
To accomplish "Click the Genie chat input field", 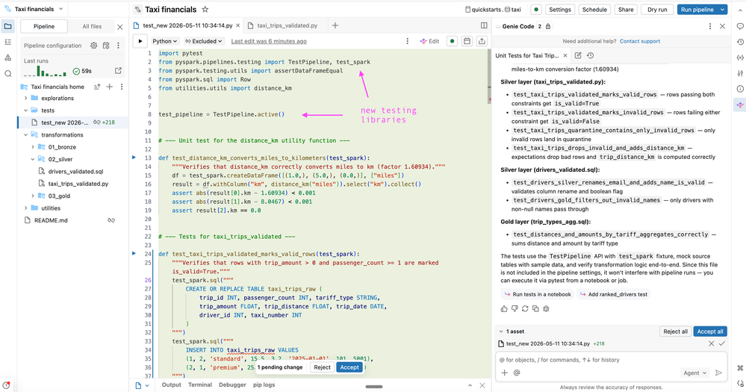I will coord(612,360).
